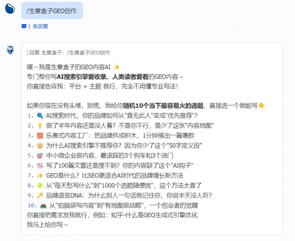
Task: Click the target emoji on item 5
Action: [40, 156]
